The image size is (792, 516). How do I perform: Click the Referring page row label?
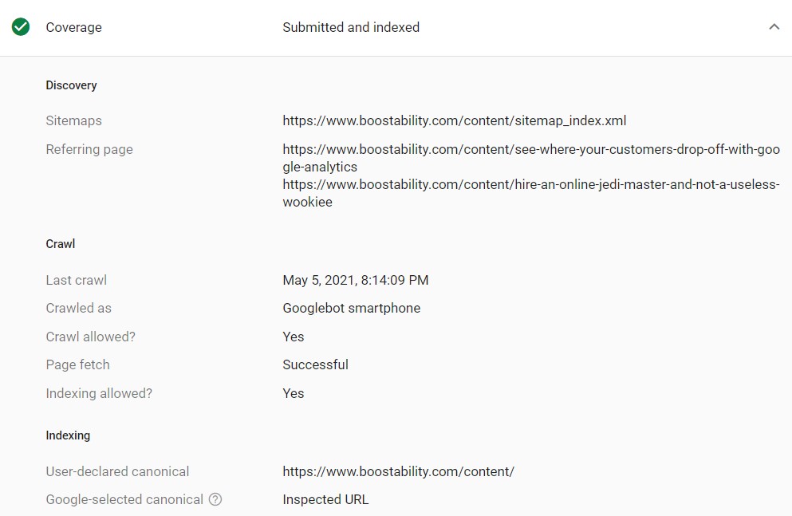89,148
